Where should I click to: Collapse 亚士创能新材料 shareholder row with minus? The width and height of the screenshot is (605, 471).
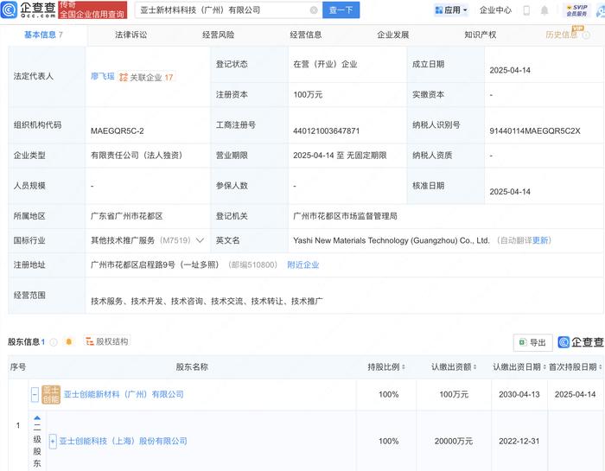[x=35, y=395]
